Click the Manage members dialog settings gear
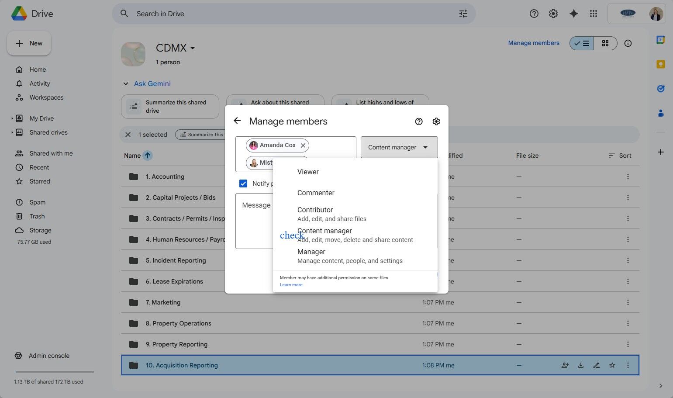Screen dimensions: 673x398 coord(436,121)
